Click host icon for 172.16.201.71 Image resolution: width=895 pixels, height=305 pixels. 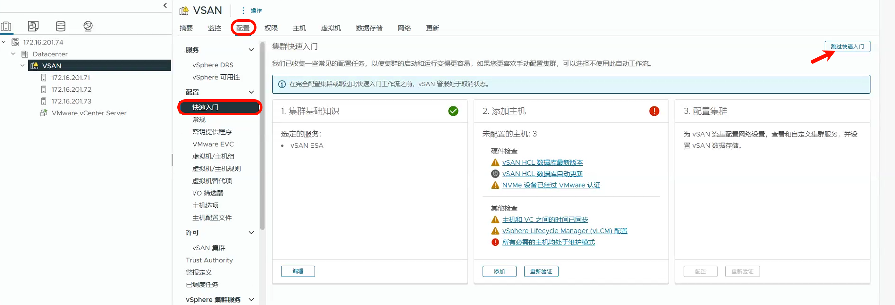click(44, 78)
